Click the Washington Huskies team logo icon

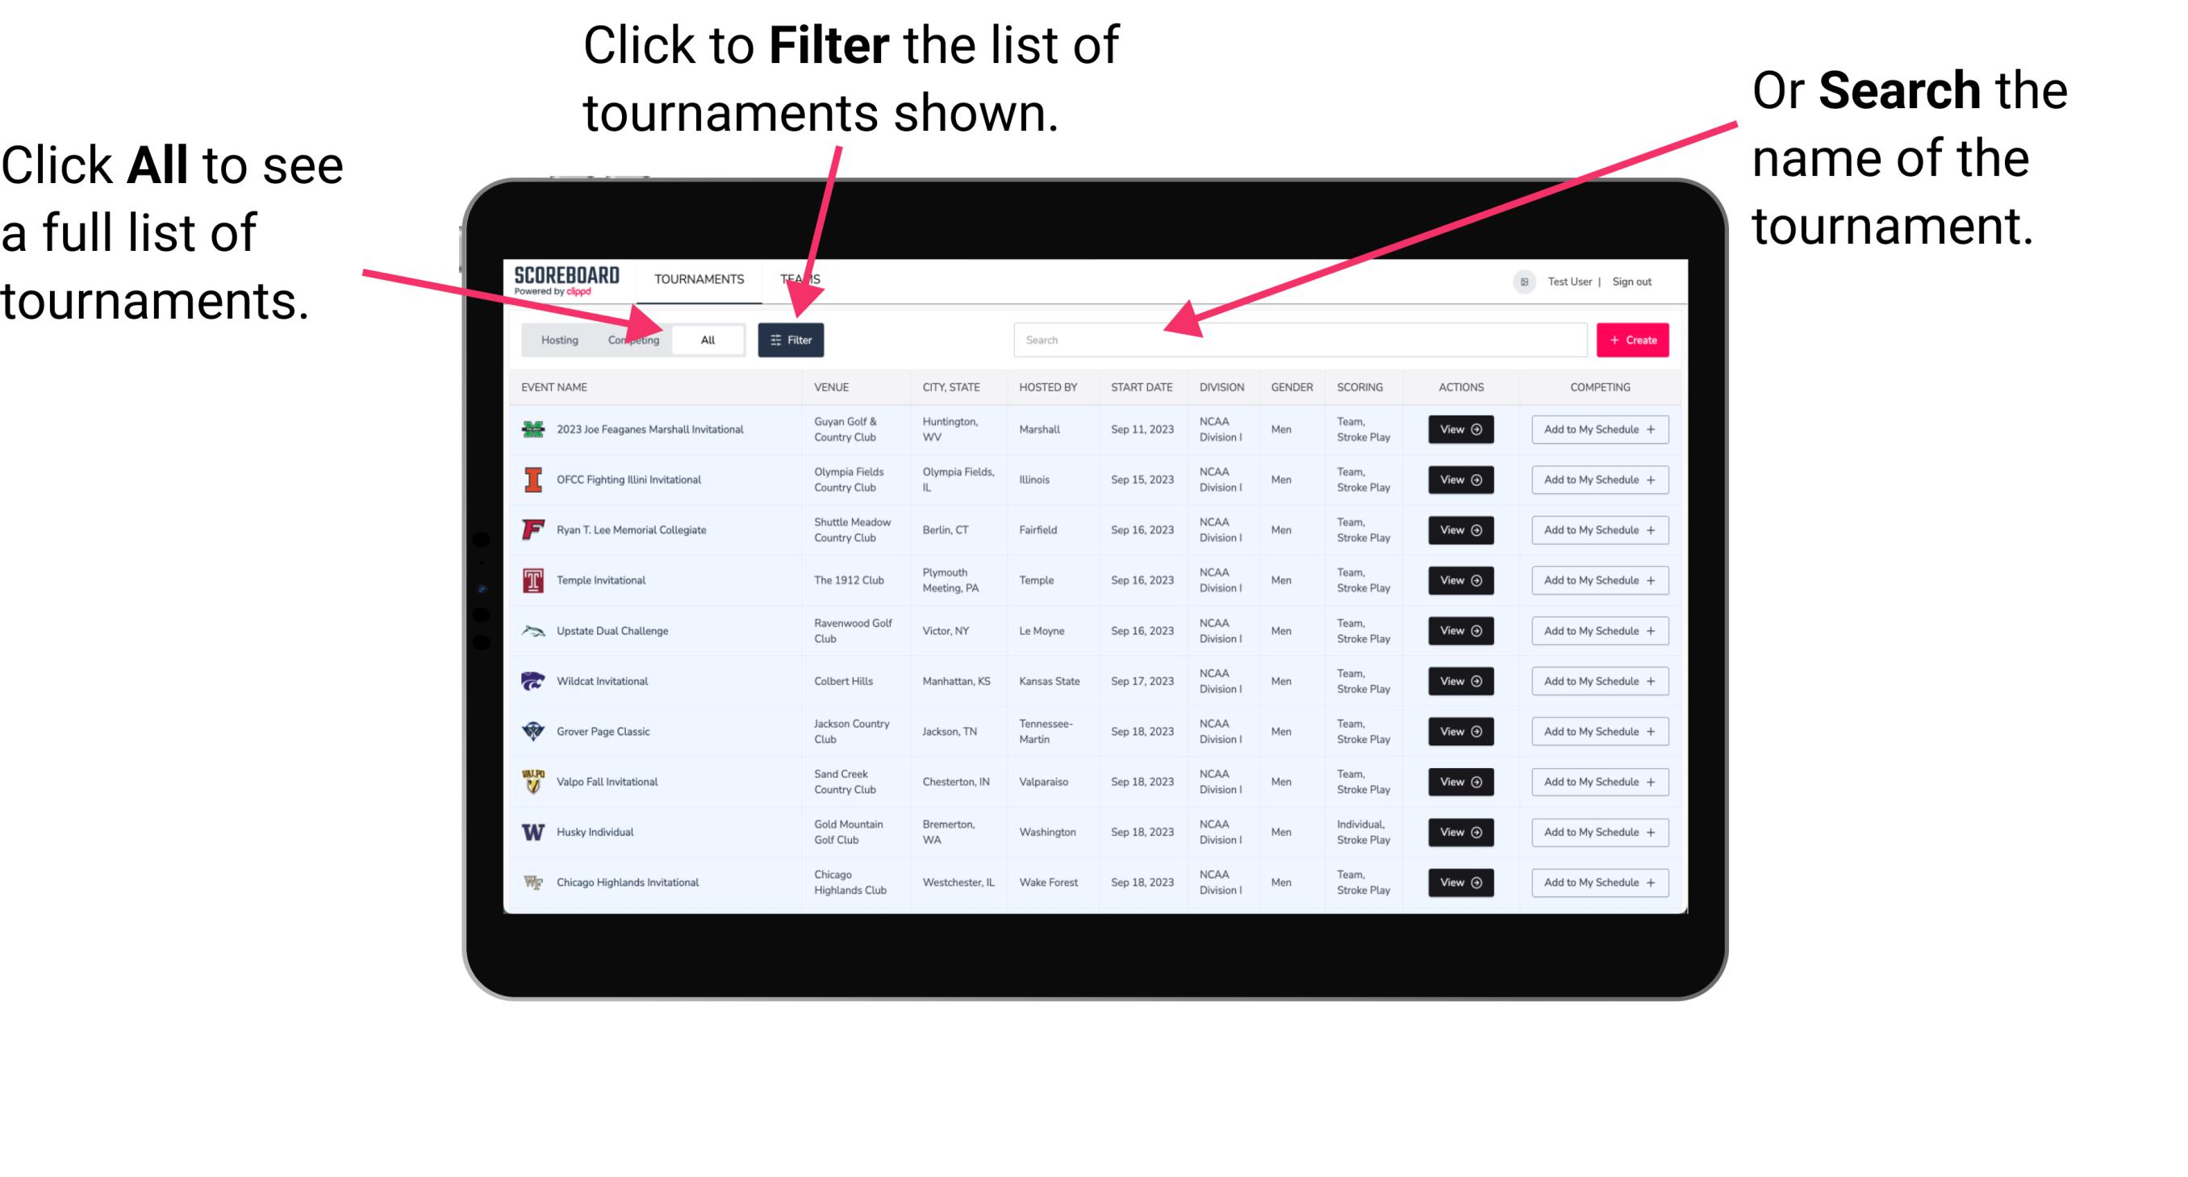click(530, 832)
